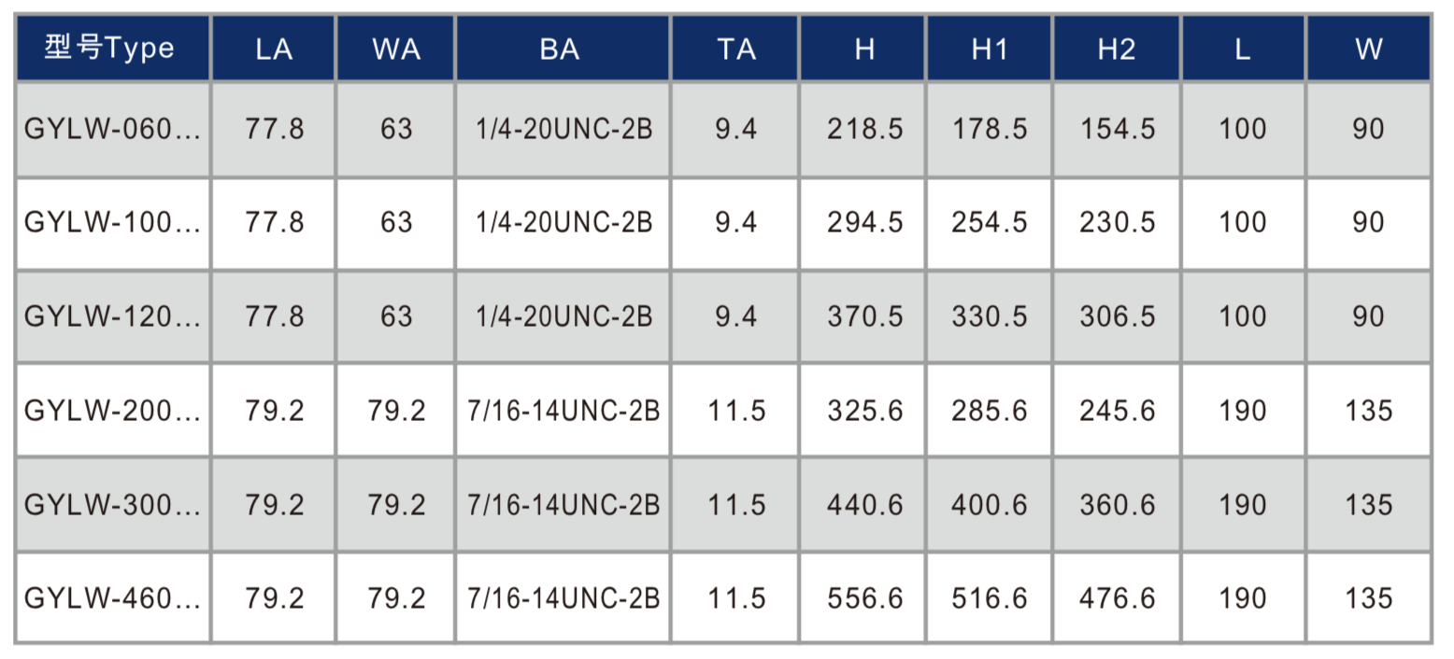
Task: Click the 型号Type column header
Action: pos(112,49)
